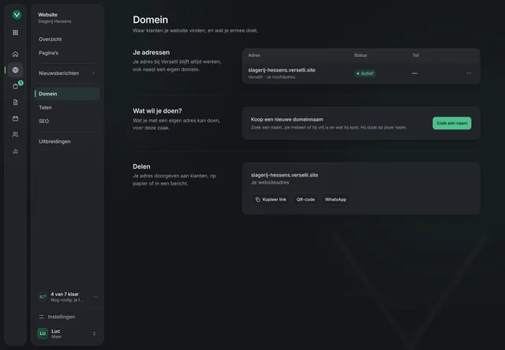The image size is (505, 350).
Task: Open the document icon in rail
Action: click(16, 102)
